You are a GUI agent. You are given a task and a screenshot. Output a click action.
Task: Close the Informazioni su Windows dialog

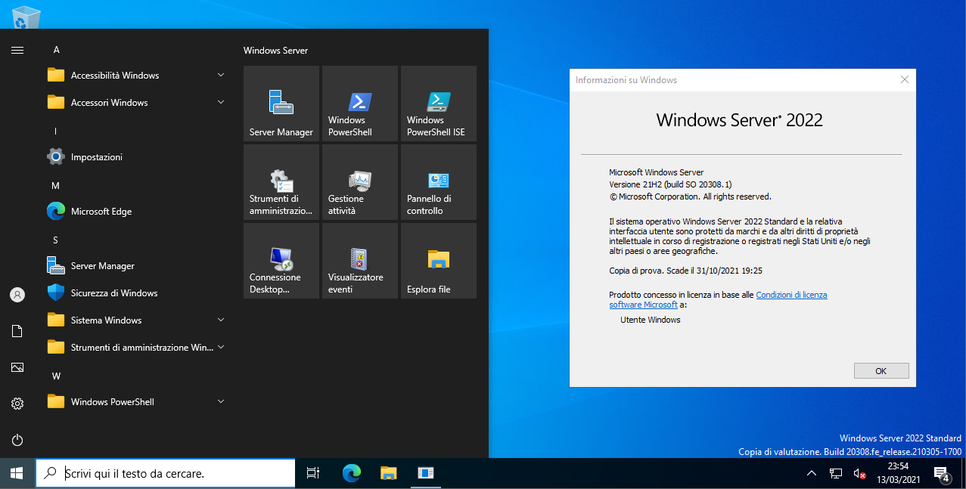904,79
